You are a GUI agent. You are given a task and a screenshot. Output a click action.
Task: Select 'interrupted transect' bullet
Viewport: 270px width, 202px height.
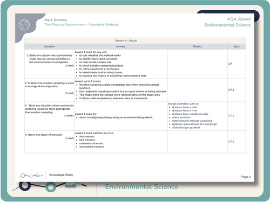91,147
